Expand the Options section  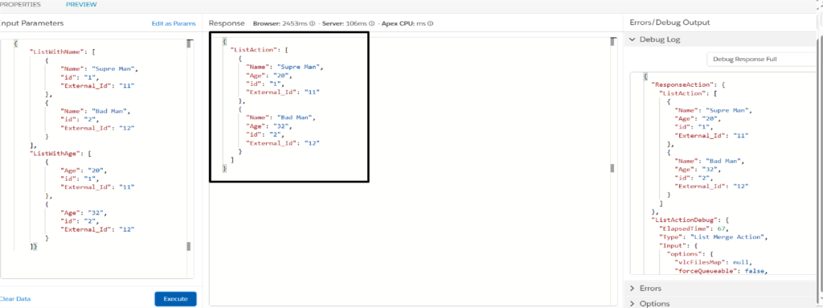[632, 303]
